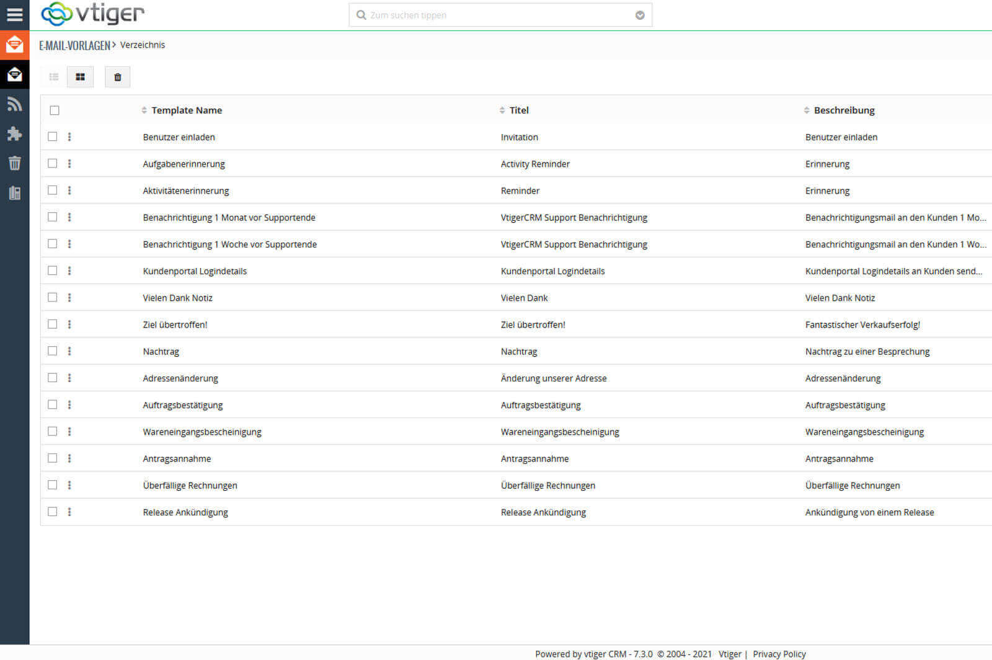Toggle the select all templates checkbox
This screenshot has width=992, height=660.
55,110
